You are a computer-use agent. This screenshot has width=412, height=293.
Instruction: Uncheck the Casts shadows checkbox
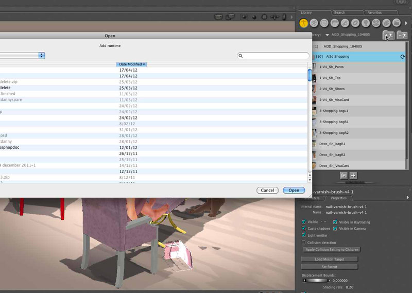click(x=304, y=228)
